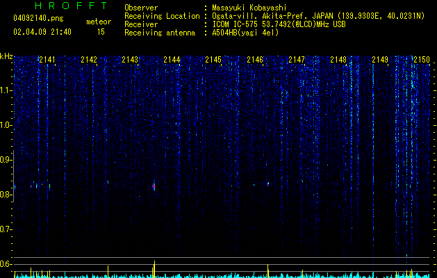Click the 0.8 frequency axis label
Screen dimensions: 437x278
(x=6, y=195)
